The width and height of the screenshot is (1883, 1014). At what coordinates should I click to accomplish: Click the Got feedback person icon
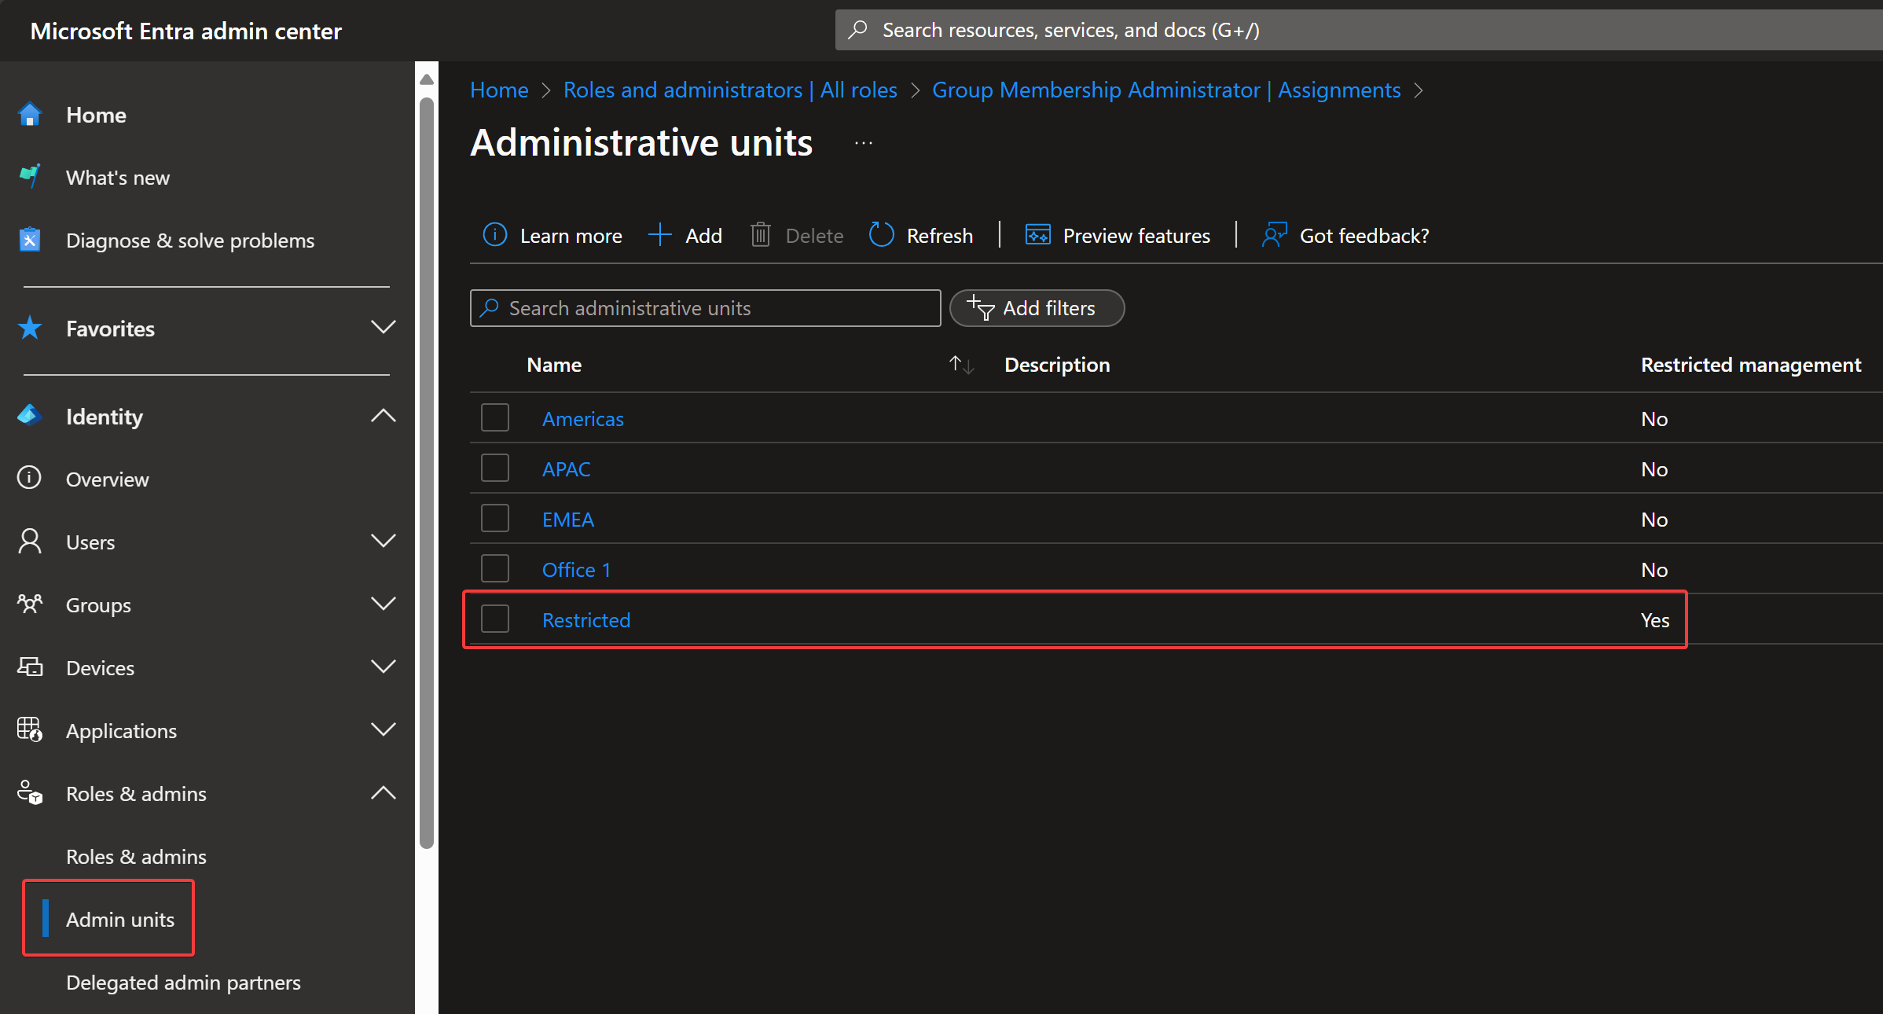click(1274, 235)
